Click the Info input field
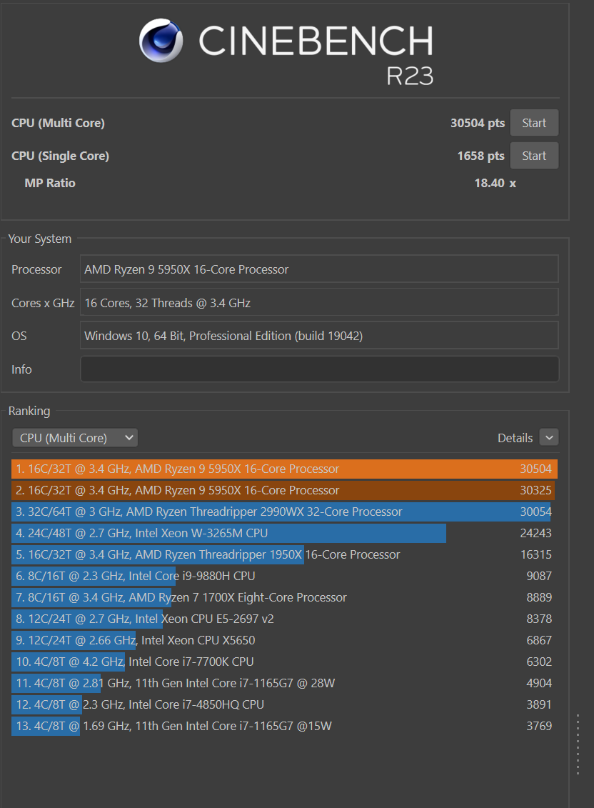Viewport: 594px width, 808px height. click(x=319, y=369)
